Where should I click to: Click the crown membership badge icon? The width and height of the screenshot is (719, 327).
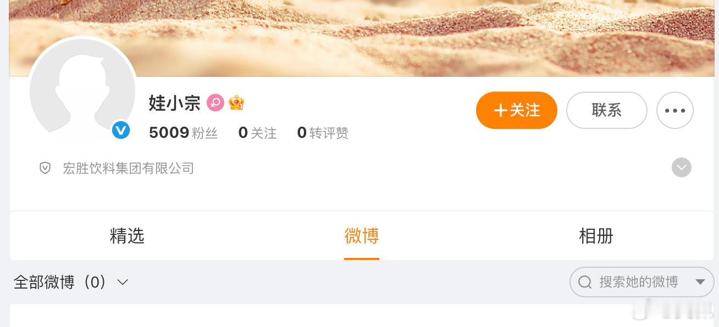click(236, 103)
